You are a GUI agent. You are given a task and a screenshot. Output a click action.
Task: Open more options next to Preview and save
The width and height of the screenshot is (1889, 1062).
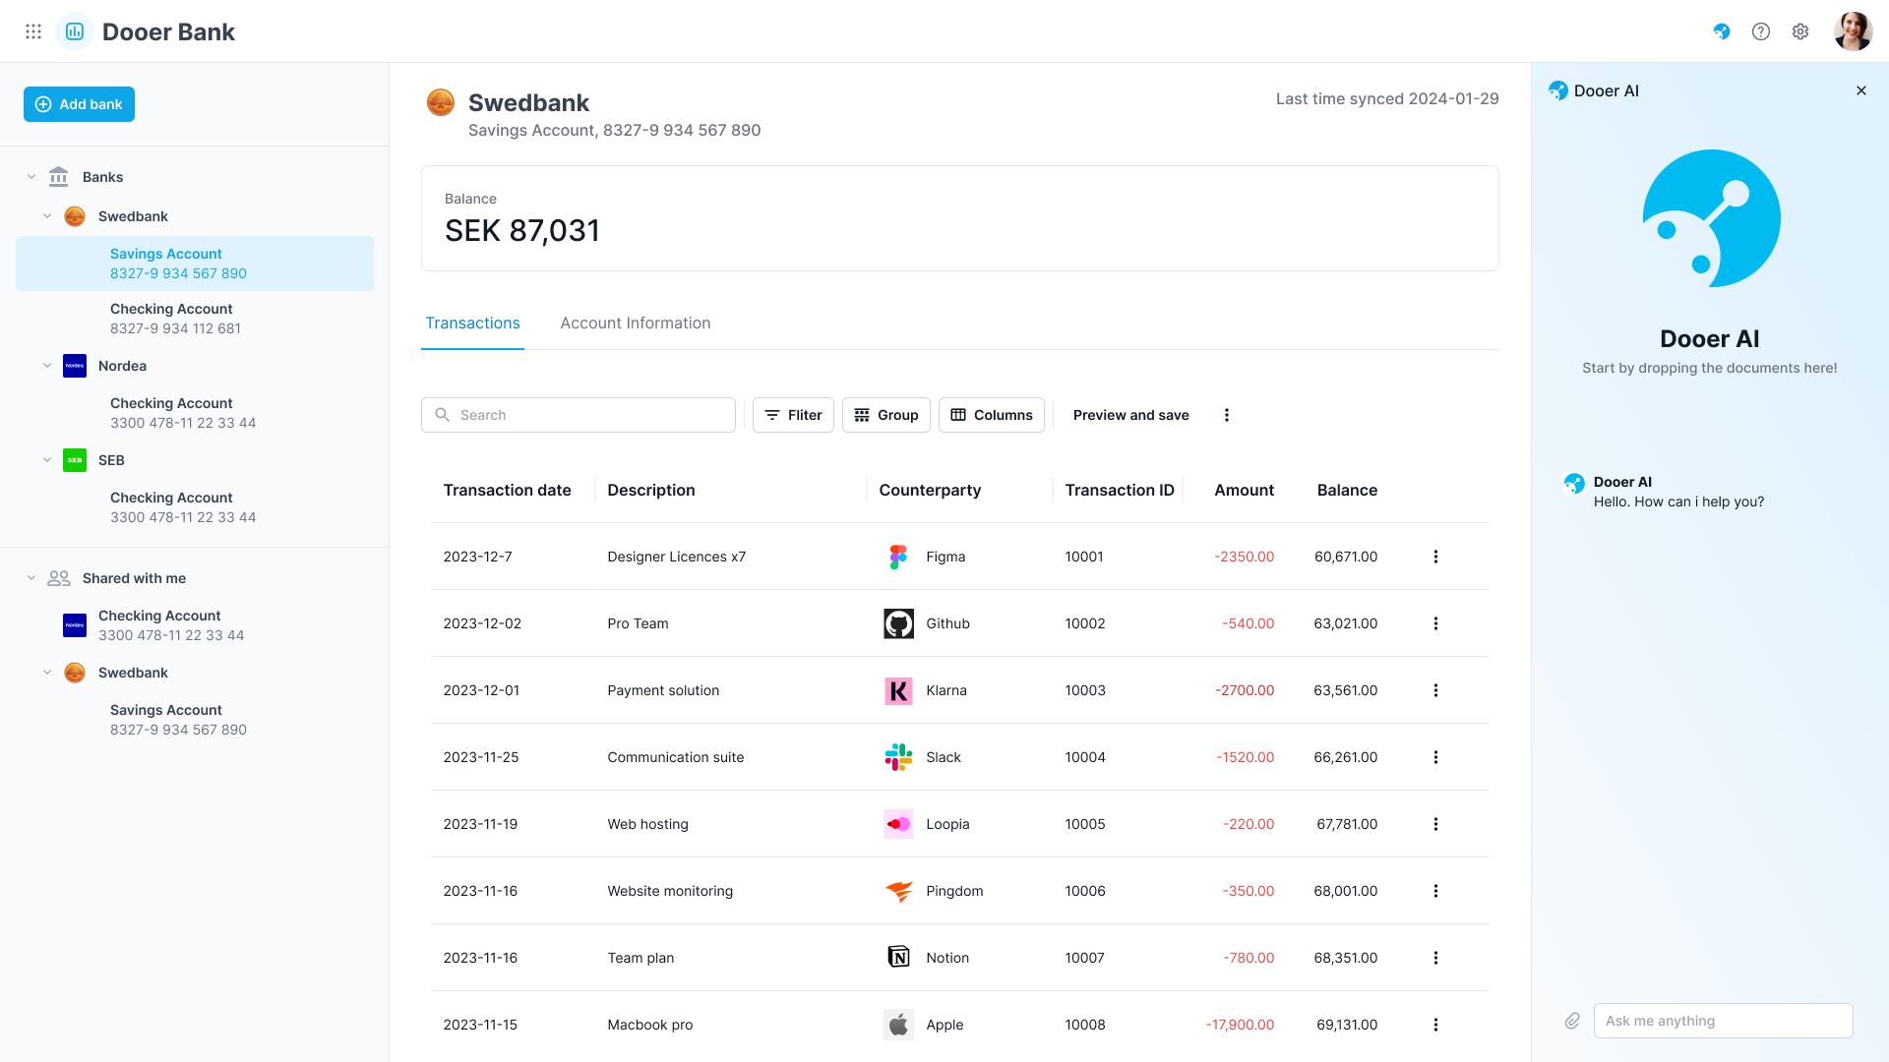(1226, 415)
